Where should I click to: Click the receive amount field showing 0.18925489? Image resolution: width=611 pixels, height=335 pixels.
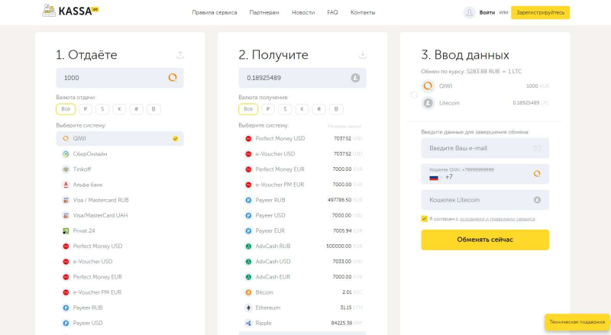[302, 78]
